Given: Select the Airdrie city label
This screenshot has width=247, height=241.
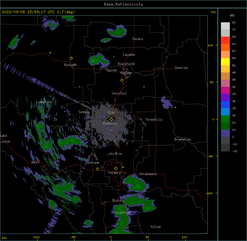Looking at the screenshot, I should [x=115, y=154].
